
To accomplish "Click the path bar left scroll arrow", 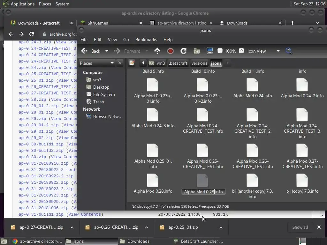I will point(143,63).
